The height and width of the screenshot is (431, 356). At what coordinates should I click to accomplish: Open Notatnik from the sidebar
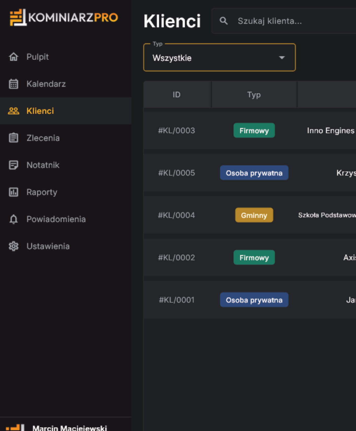coord(66,165)
